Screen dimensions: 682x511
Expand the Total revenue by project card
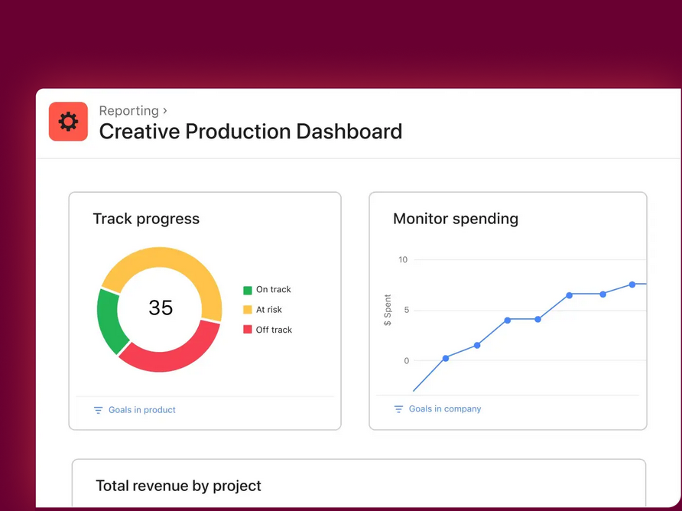point(178,486)
